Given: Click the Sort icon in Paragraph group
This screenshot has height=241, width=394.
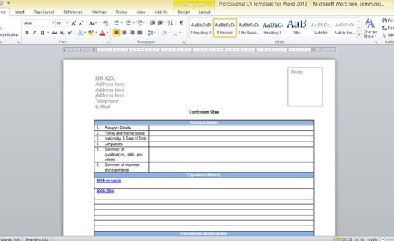Looking at the screenshot, I should [x=170, y=23].
